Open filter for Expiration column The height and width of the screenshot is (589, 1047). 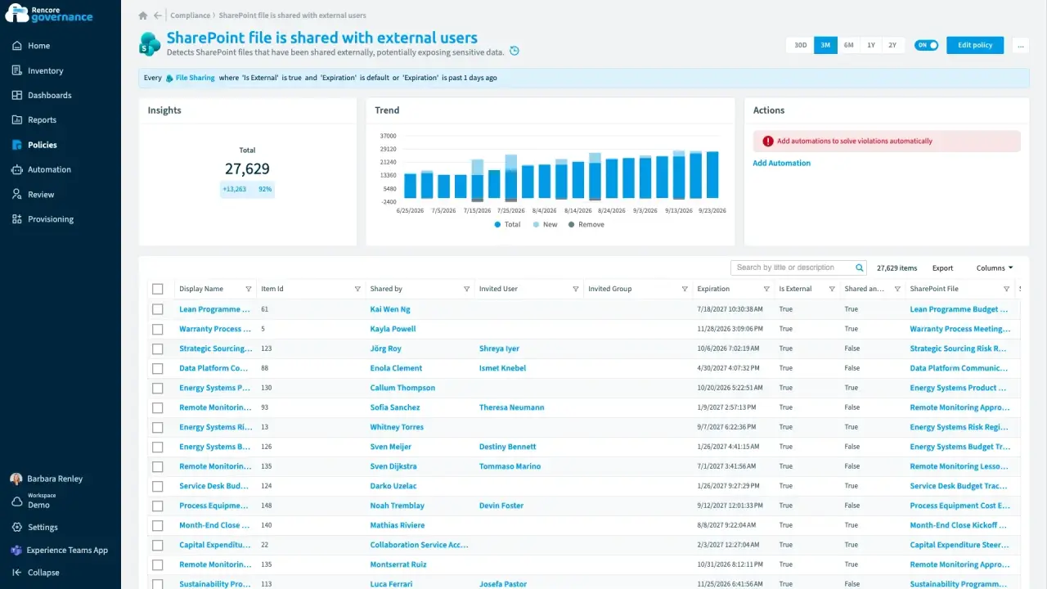766,289
